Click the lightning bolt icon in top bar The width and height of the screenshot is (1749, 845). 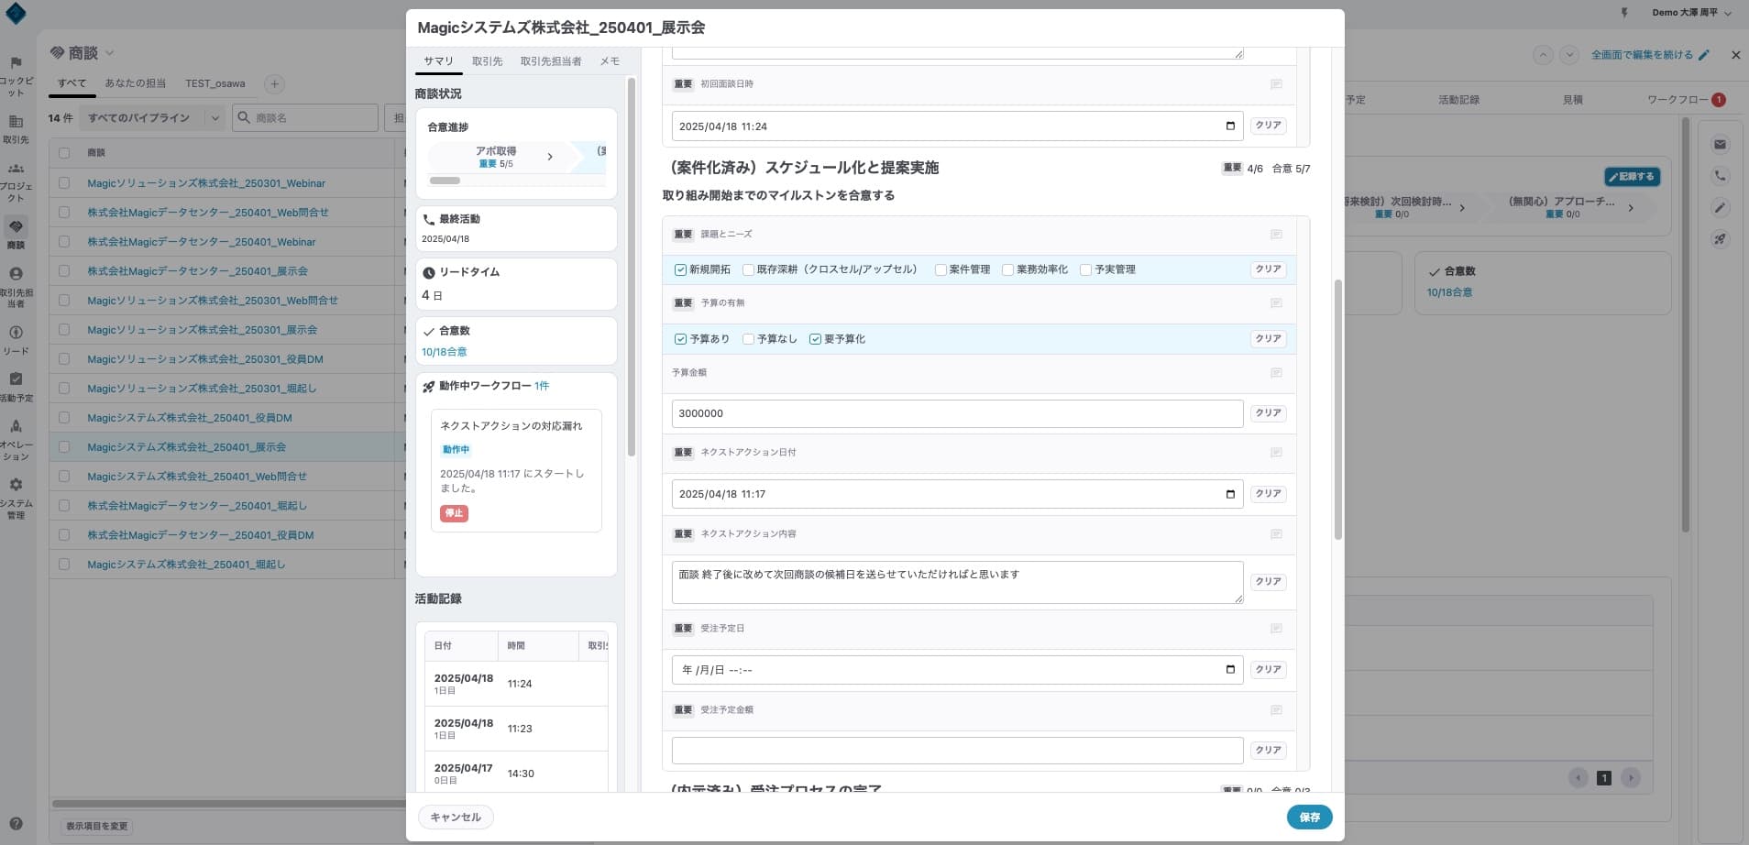click(x=1625, y=13)
